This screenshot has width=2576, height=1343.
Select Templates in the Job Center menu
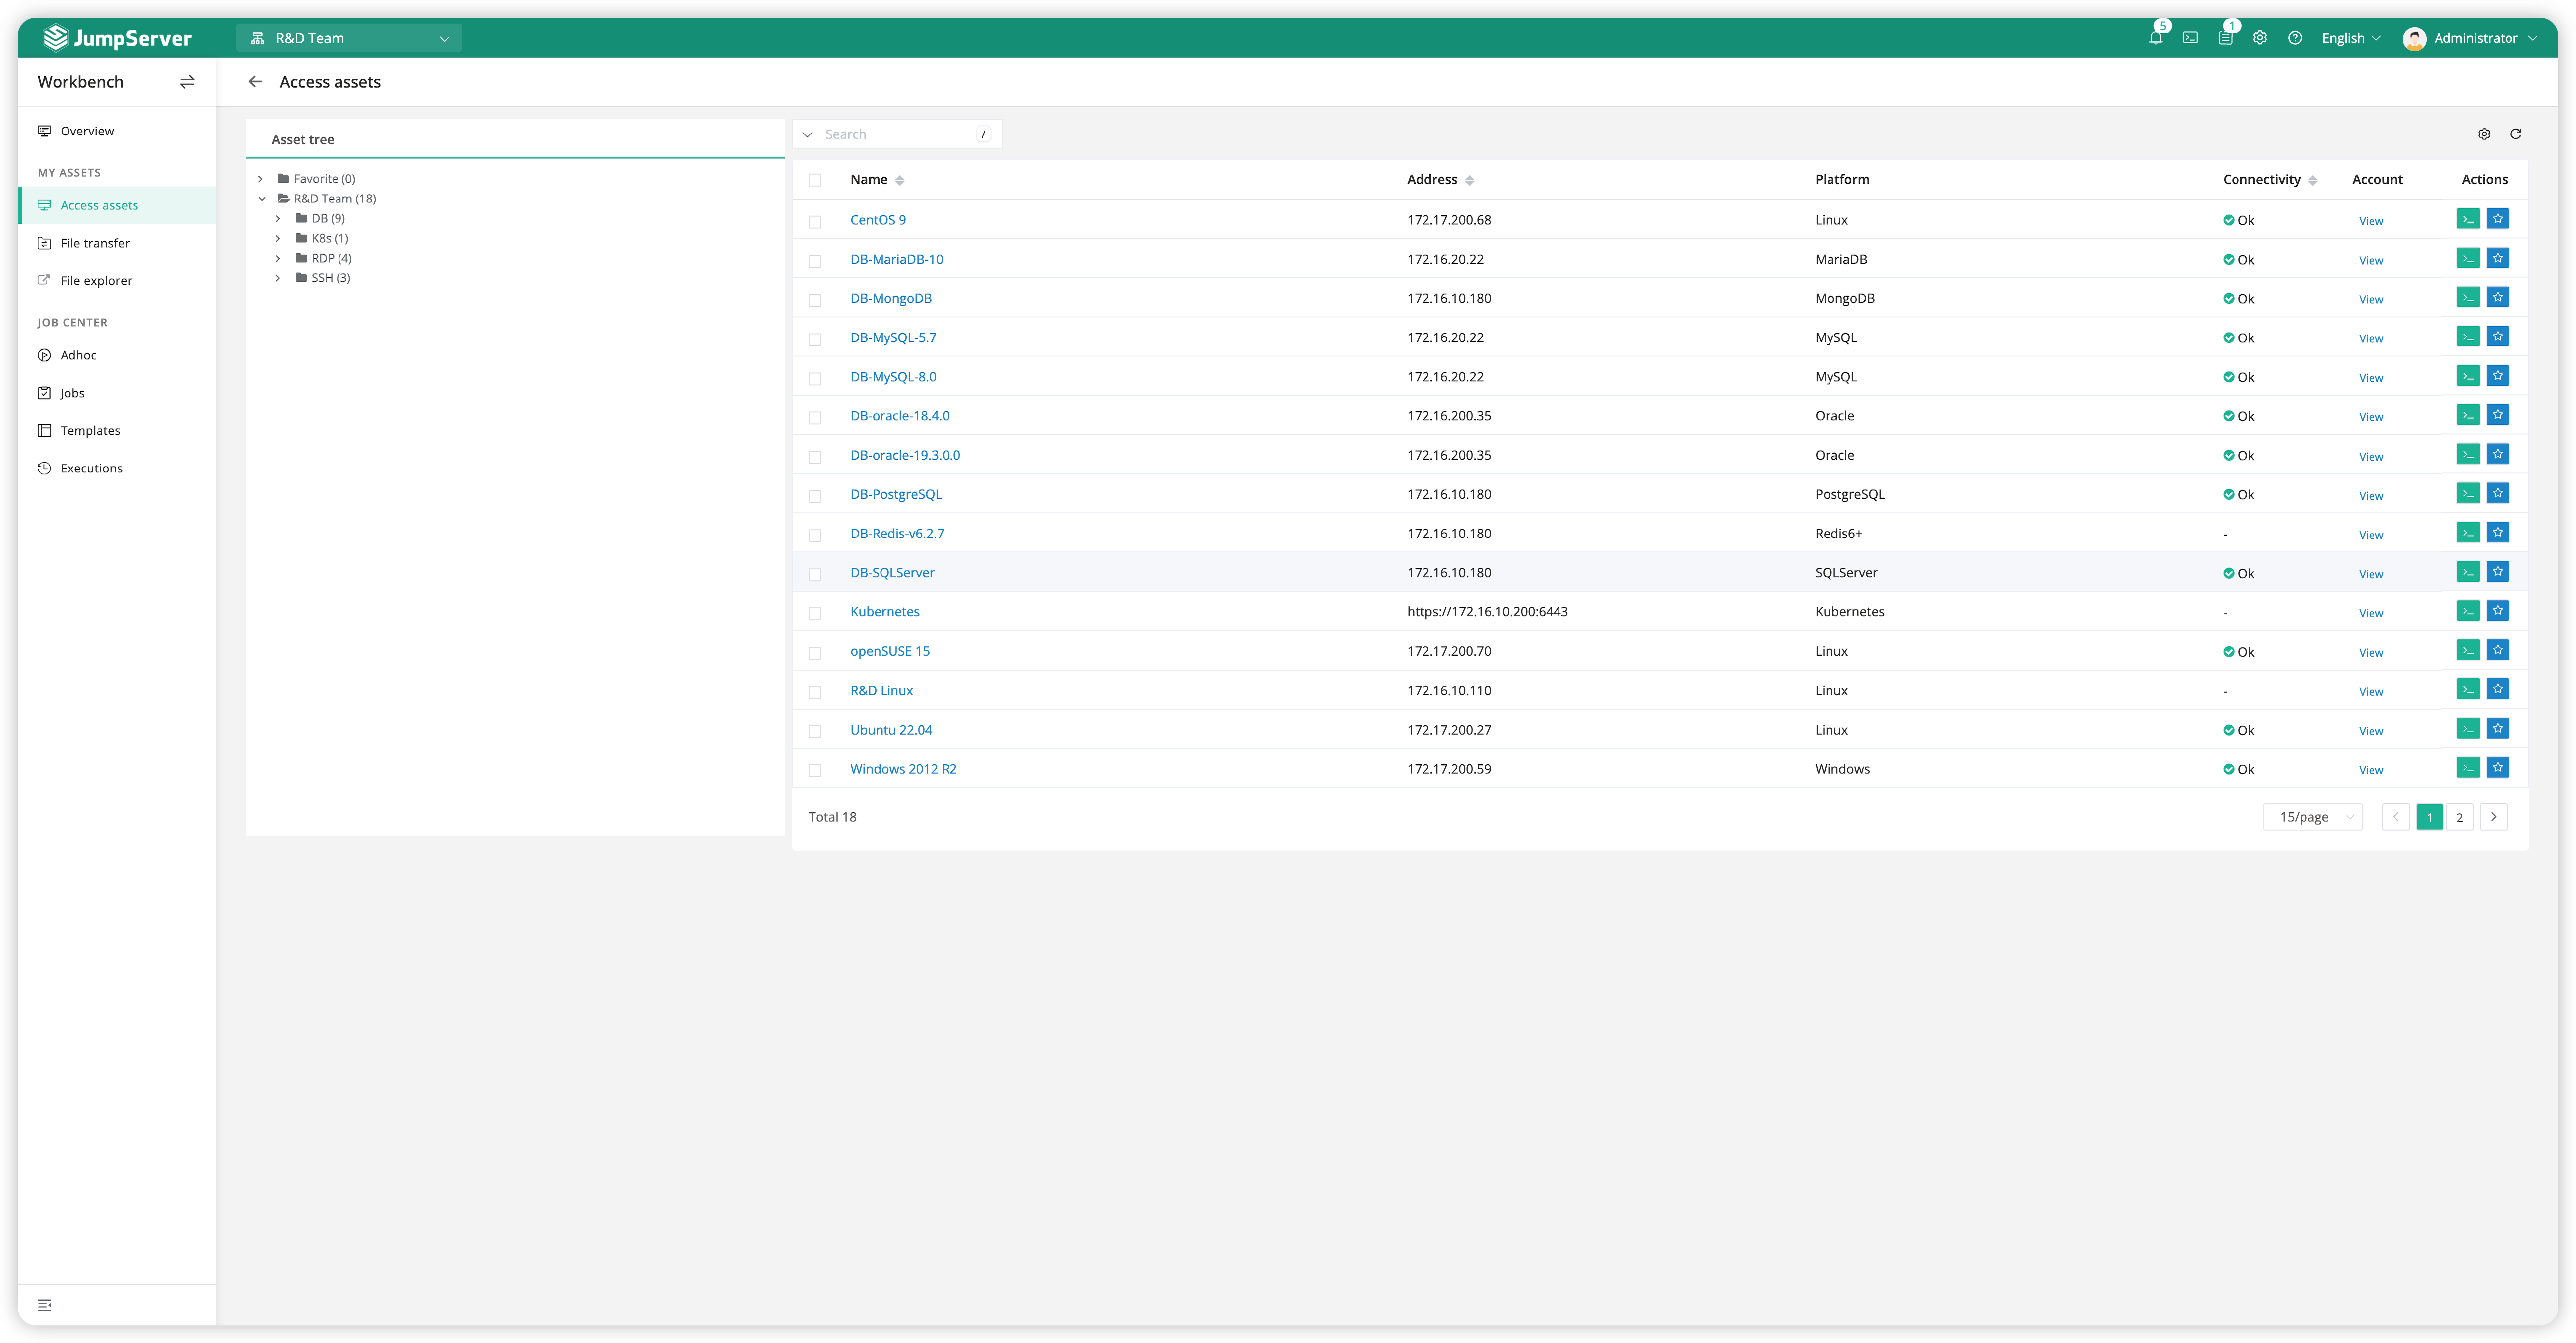[90, 430]
